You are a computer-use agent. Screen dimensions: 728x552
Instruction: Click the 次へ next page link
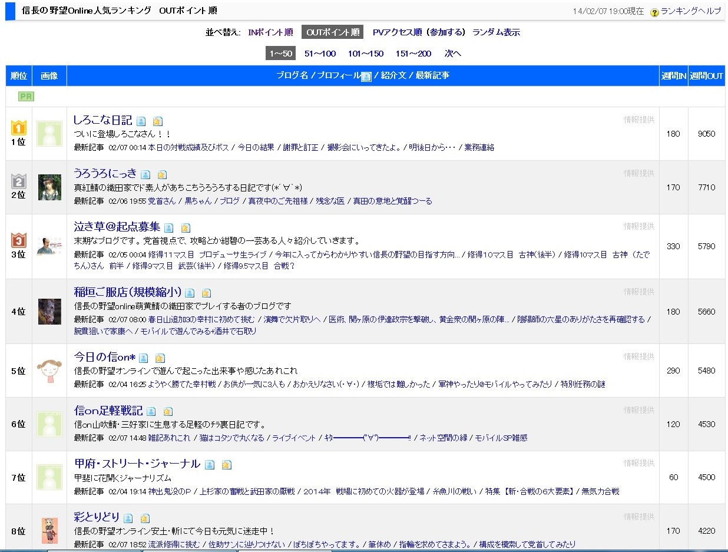pyautogui.click(x=453, y=54)
